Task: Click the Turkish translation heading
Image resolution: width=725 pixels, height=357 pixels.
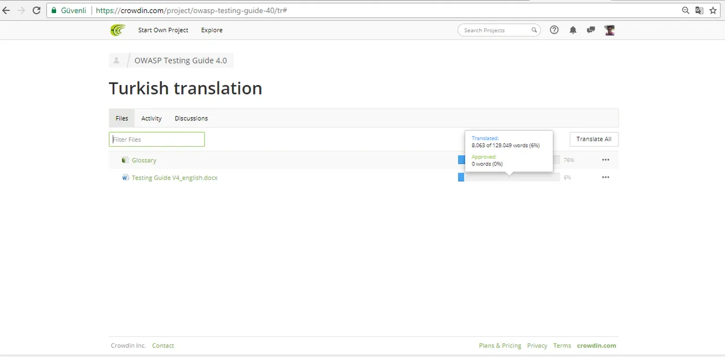Action: [x=185, y=88]
